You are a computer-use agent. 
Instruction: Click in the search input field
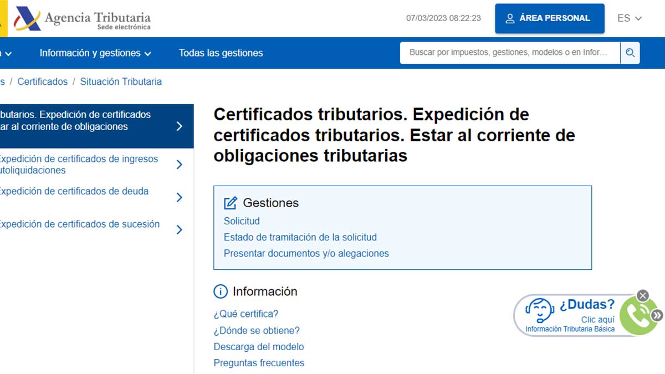click(510, 53)
